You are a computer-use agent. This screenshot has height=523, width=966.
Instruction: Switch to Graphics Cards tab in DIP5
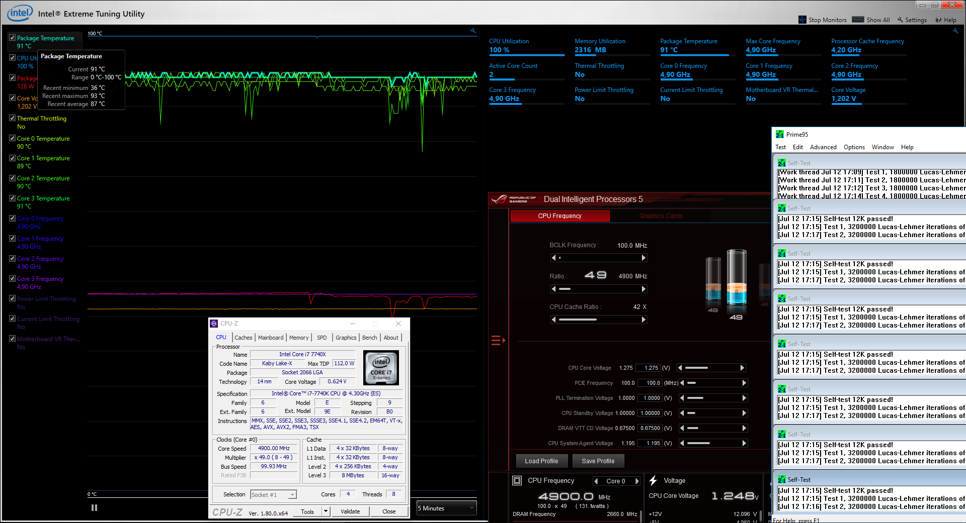(x=661, y=216)
